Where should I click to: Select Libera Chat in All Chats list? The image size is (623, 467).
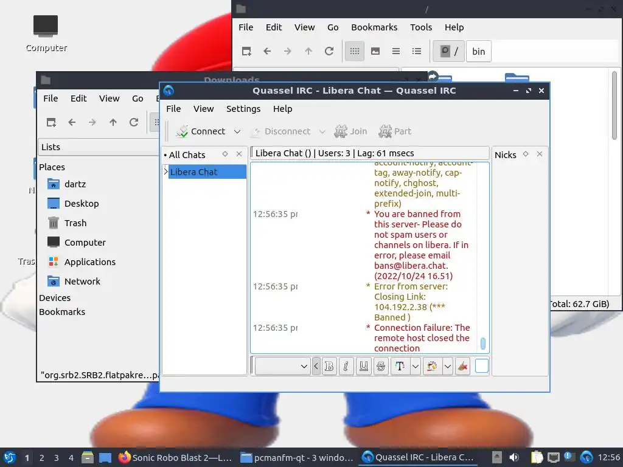pyautogui.click(x=207, y=172)
